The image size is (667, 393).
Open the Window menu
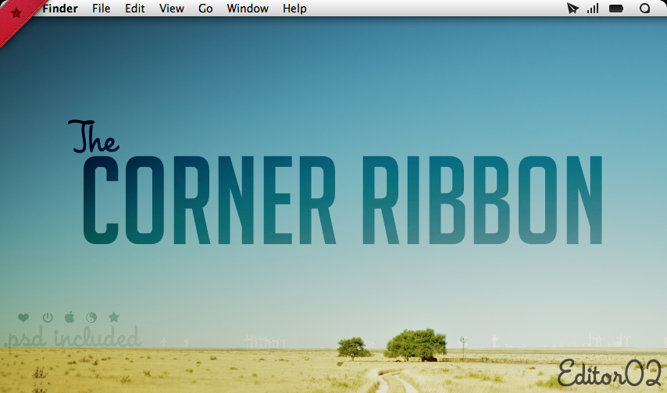tap(248, 9)
